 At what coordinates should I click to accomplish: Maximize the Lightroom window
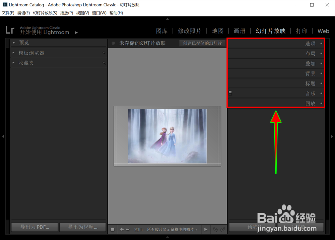tap(312, 5)
